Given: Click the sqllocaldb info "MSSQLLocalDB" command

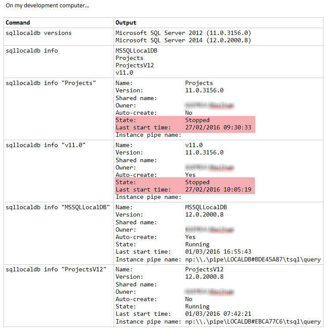Looking at the screenshot, I should point(58,207).
